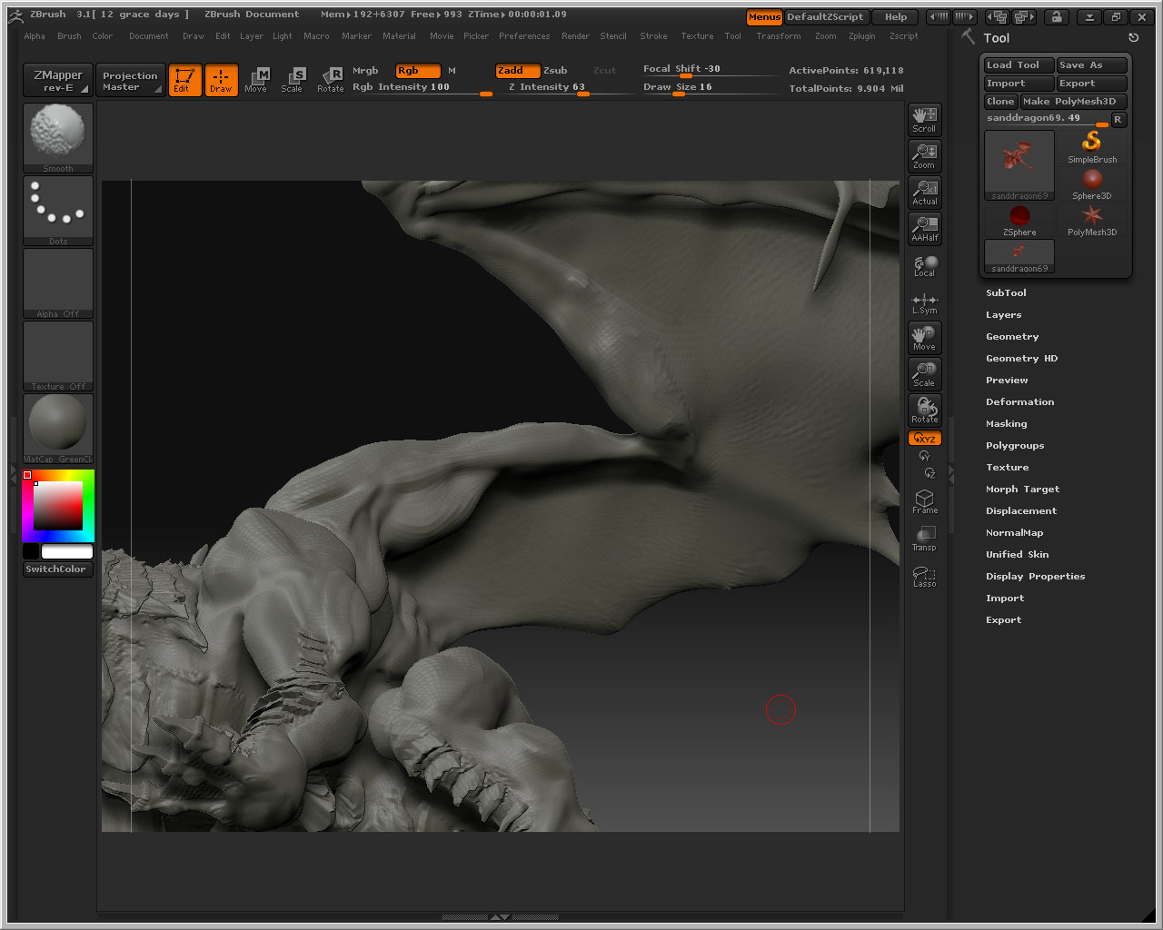The width and height of the screenshot is (1163, 930).
Task: Expand the Morph Target subpalette
Action: click(x=1022, y=489)
